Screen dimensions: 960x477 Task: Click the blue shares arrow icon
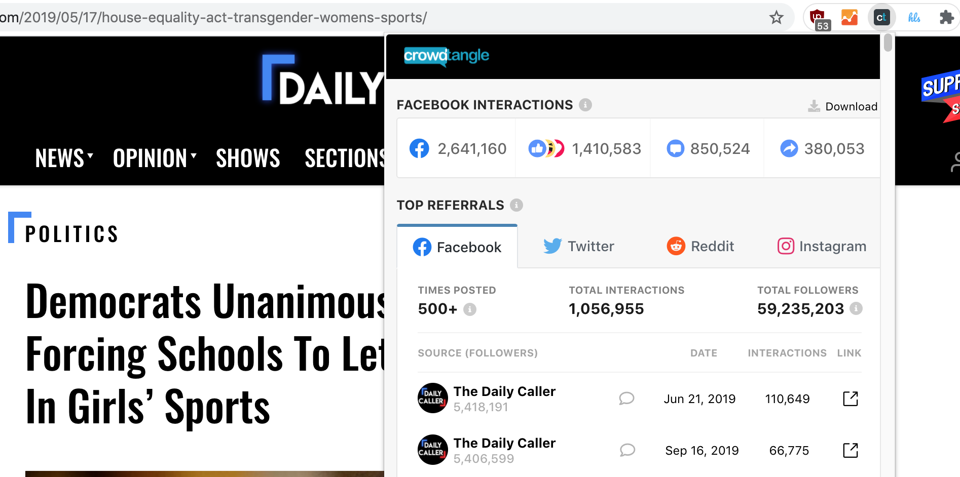789,148
